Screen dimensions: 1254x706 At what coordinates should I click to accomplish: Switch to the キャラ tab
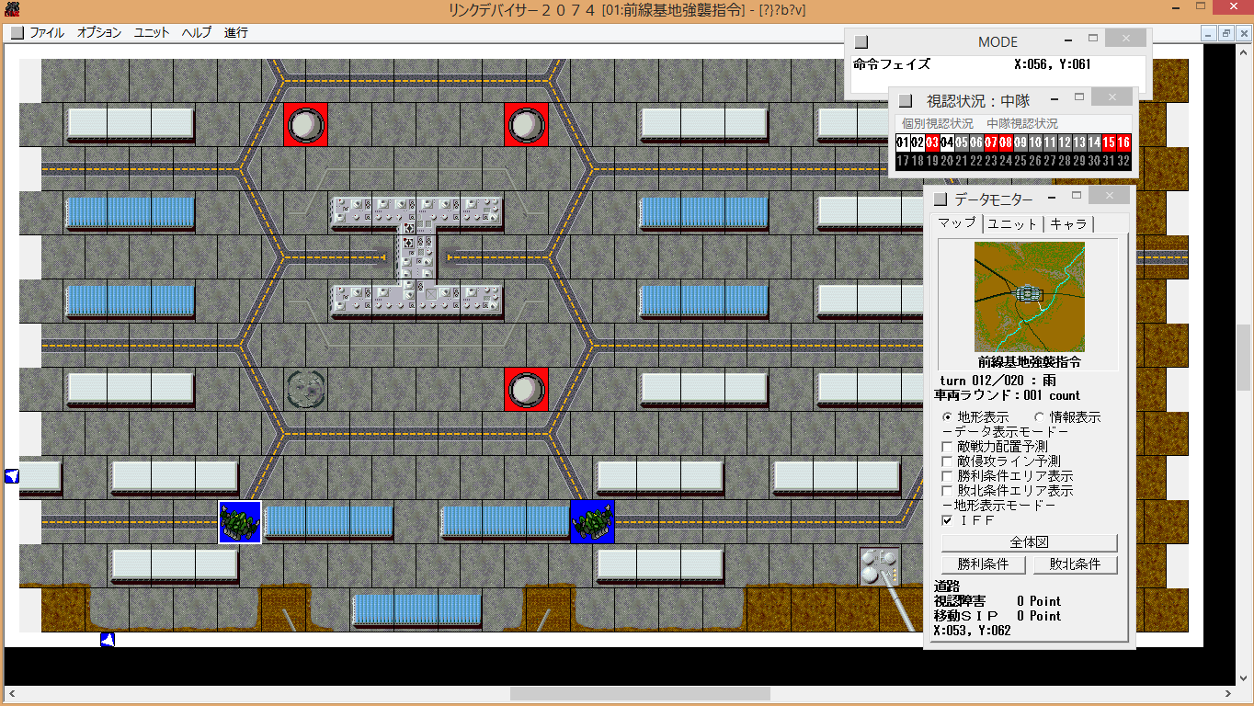click(x=1068, y=223)
